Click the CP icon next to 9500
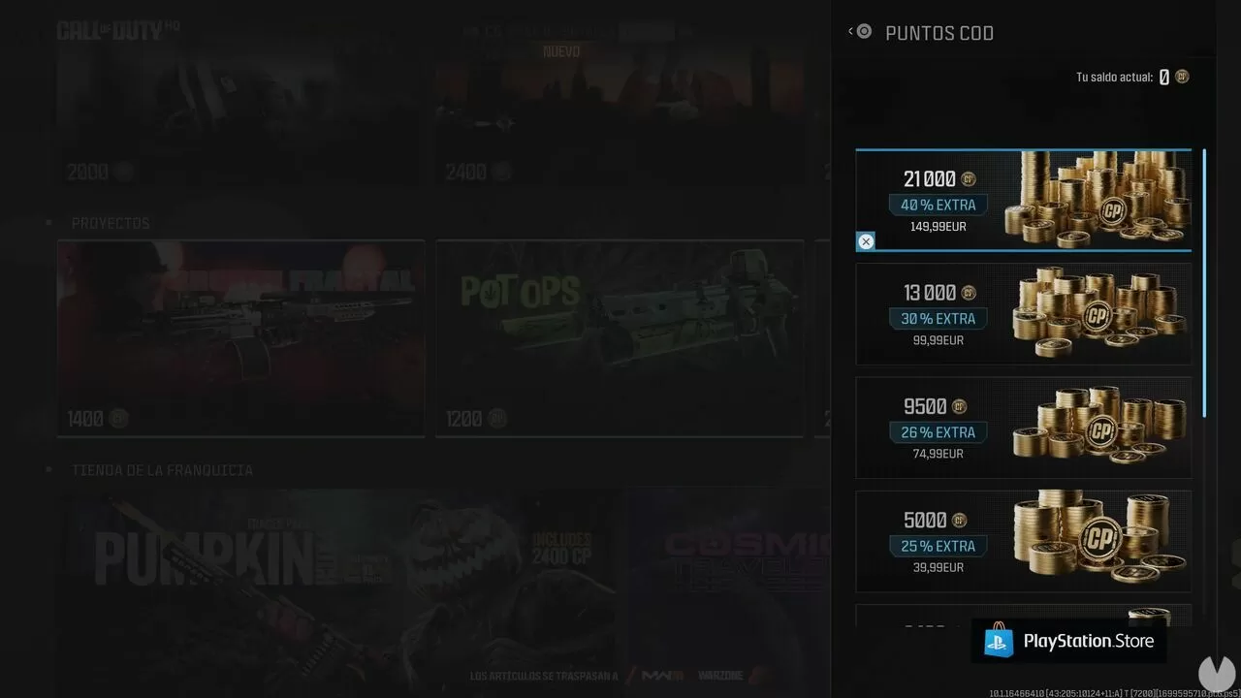Viewport: 1241px width, 698px height. [x=959, y=407]
